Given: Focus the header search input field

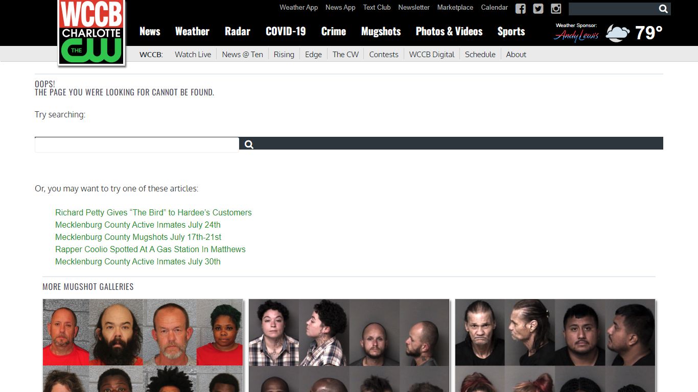Looking at the screenshot, I should coord(613,9).
